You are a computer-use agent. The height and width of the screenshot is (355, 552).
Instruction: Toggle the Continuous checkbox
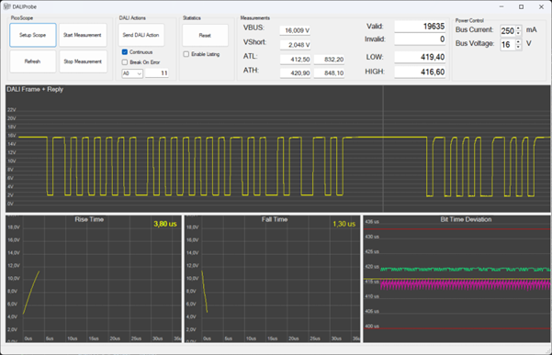point(125,52)
